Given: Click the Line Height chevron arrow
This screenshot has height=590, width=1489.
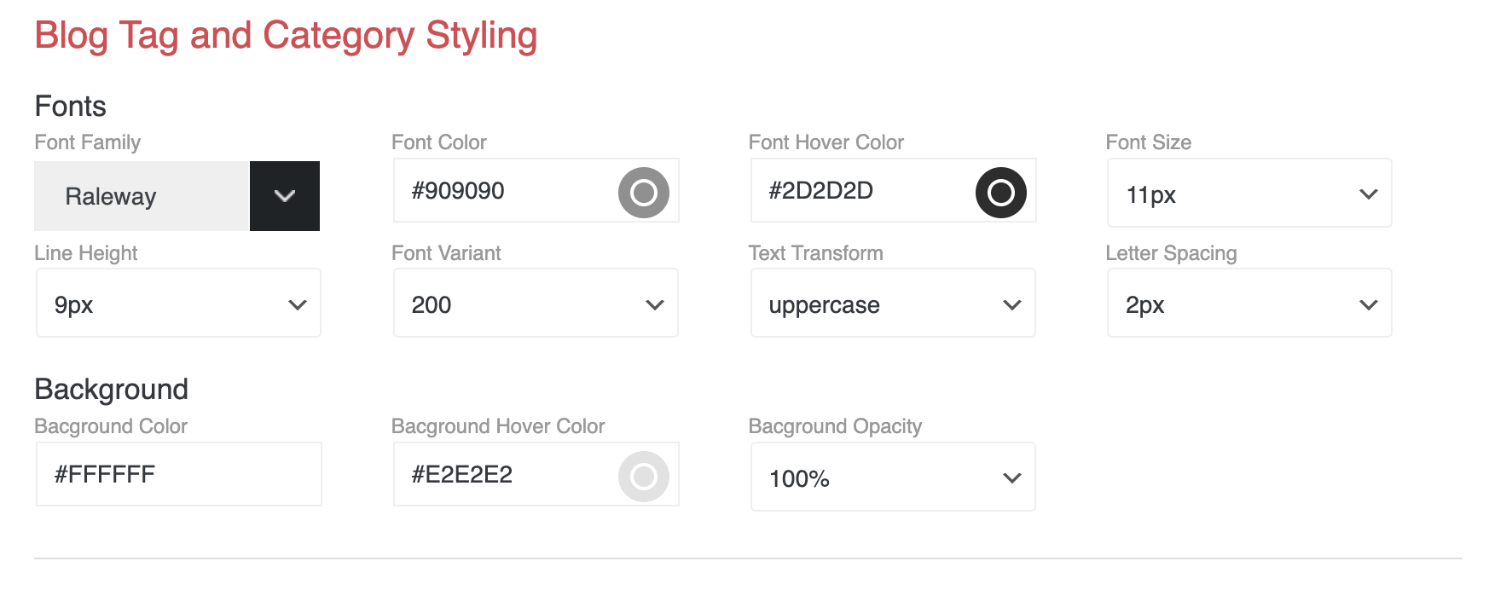Looking at the screenshot, I should tap(297, 304).
